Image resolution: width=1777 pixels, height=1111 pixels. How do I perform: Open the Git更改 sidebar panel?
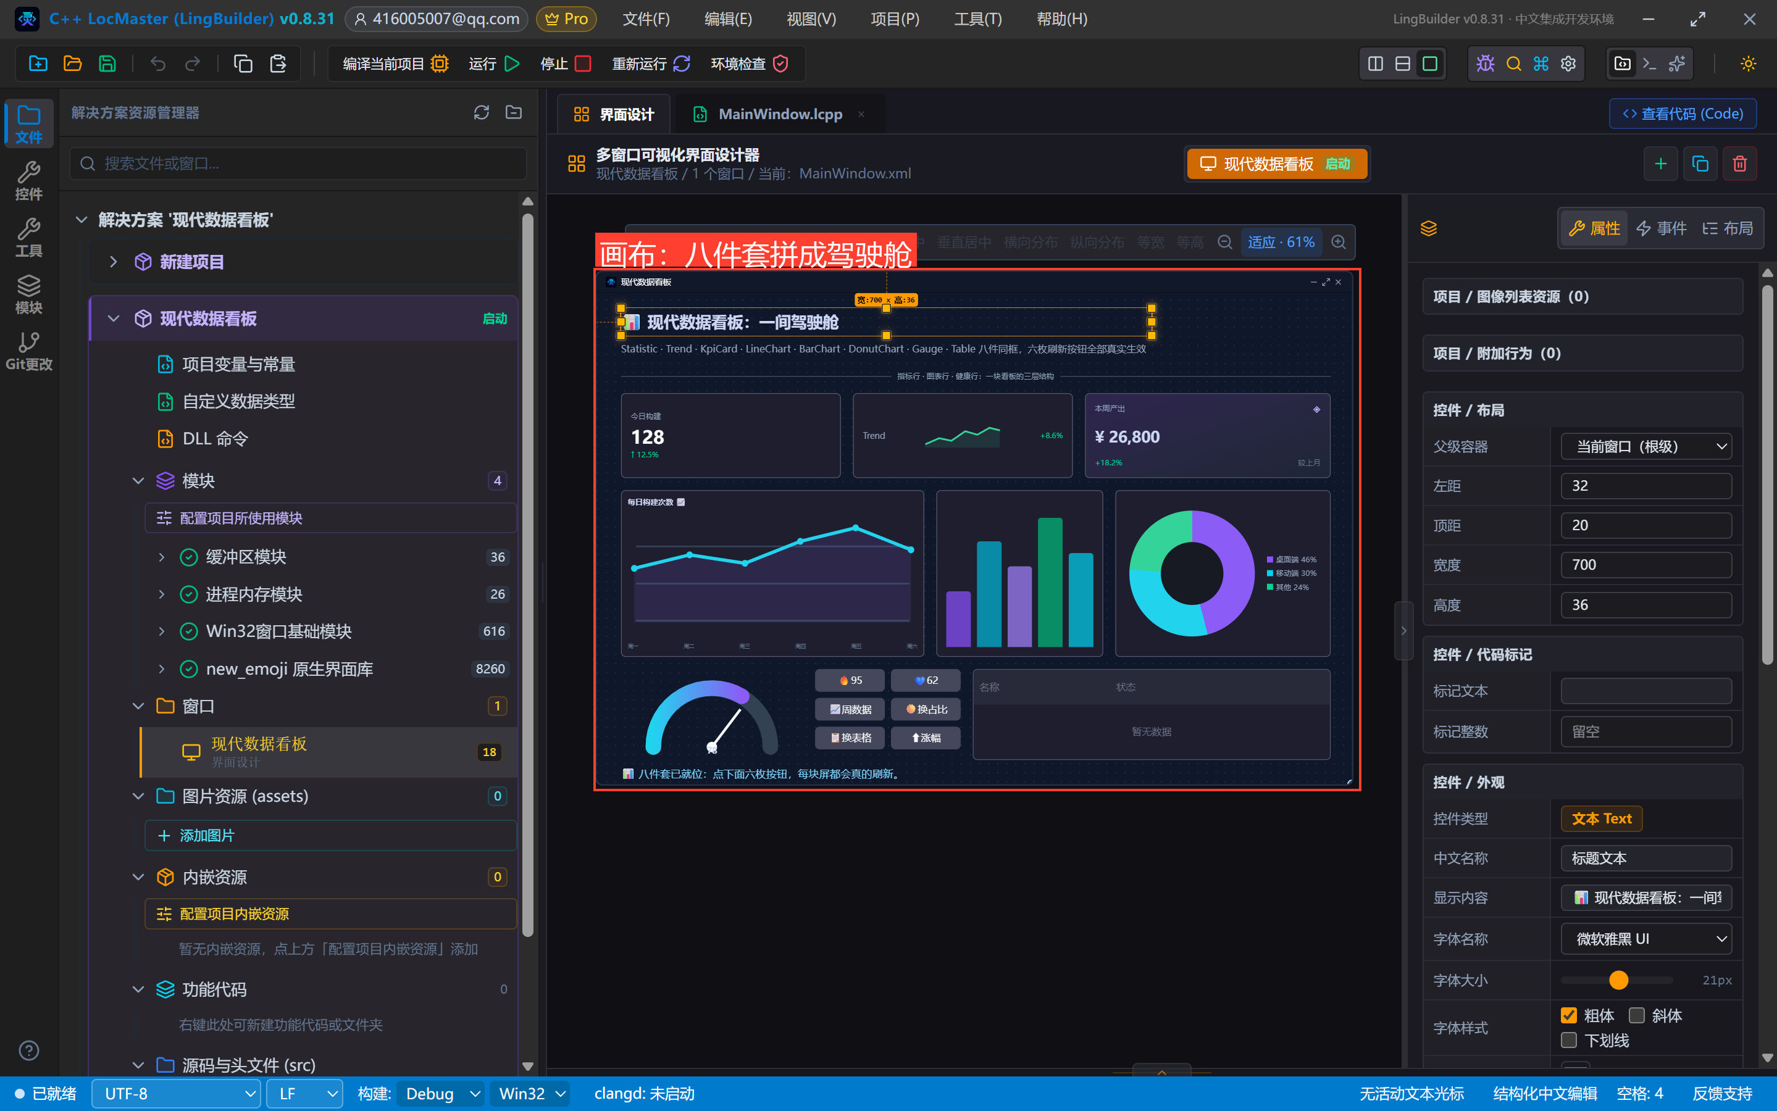click(28, 351)
